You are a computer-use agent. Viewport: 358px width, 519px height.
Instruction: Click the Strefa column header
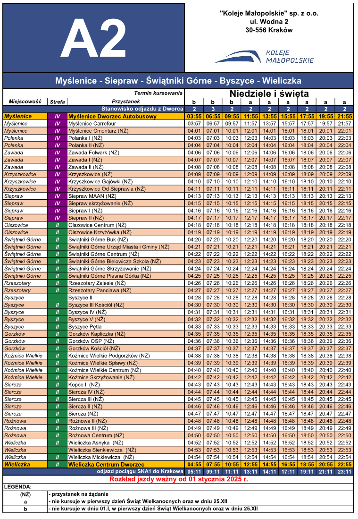(x=58, y=102)
